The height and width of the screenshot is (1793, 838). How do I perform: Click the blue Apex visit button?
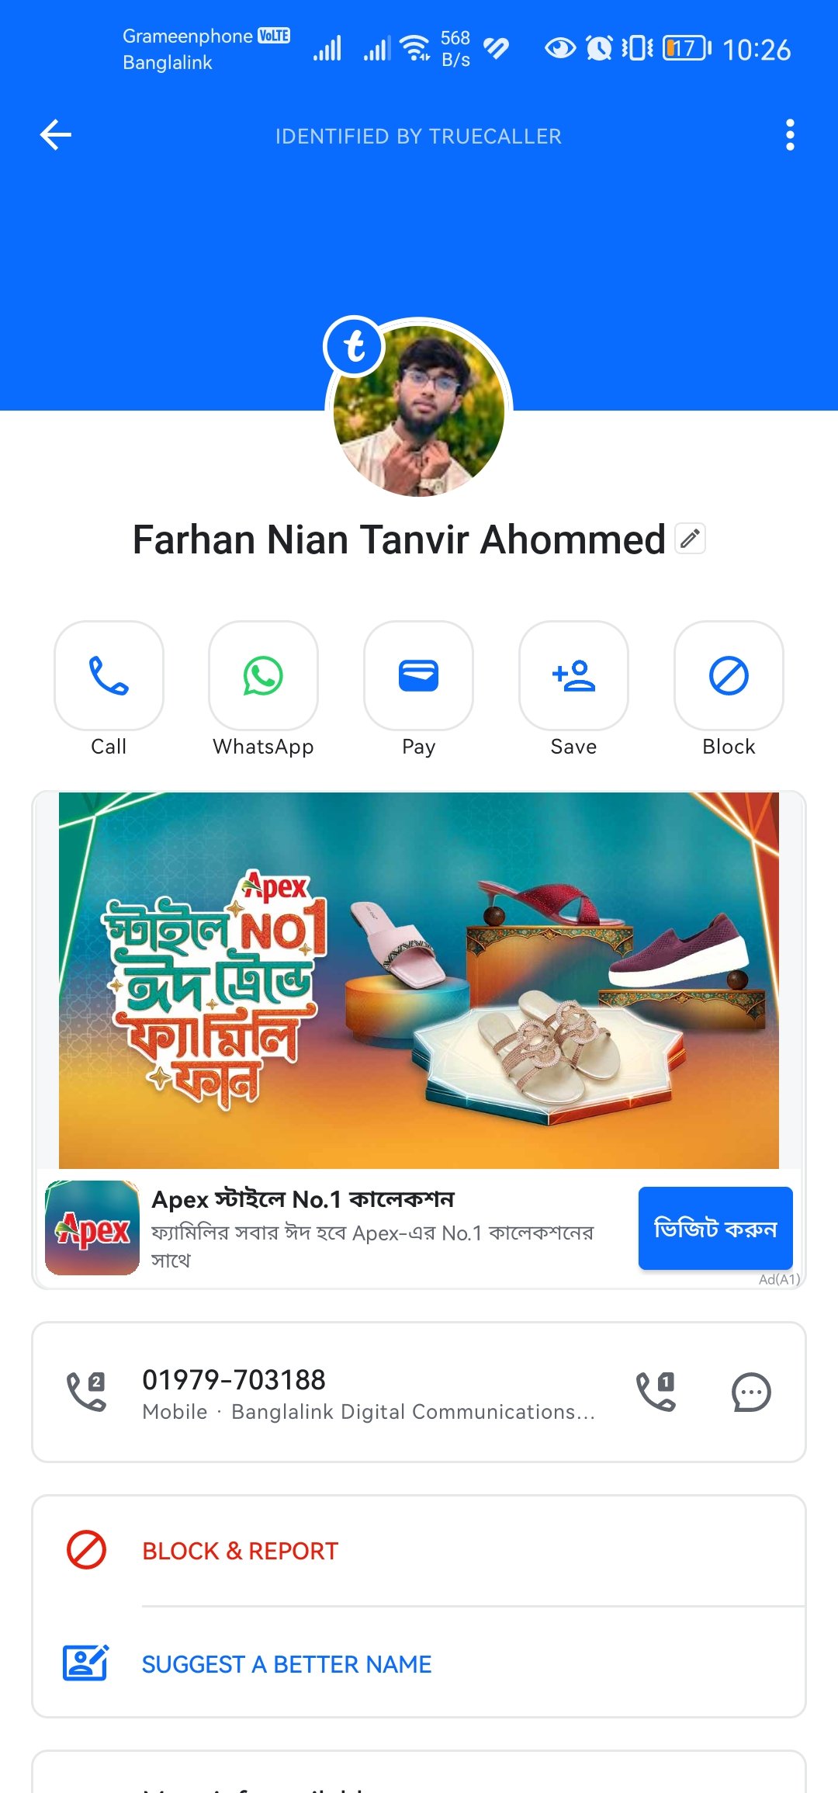coord(715,1228)
